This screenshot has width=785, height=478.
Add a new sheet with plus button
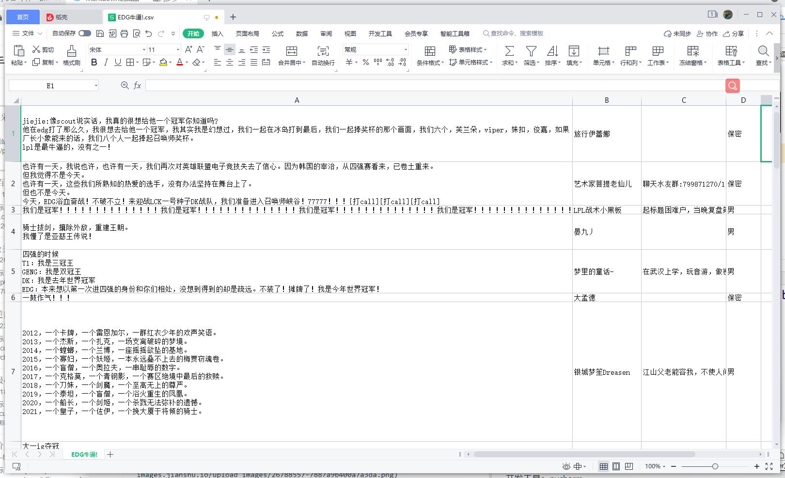[110, 454]
